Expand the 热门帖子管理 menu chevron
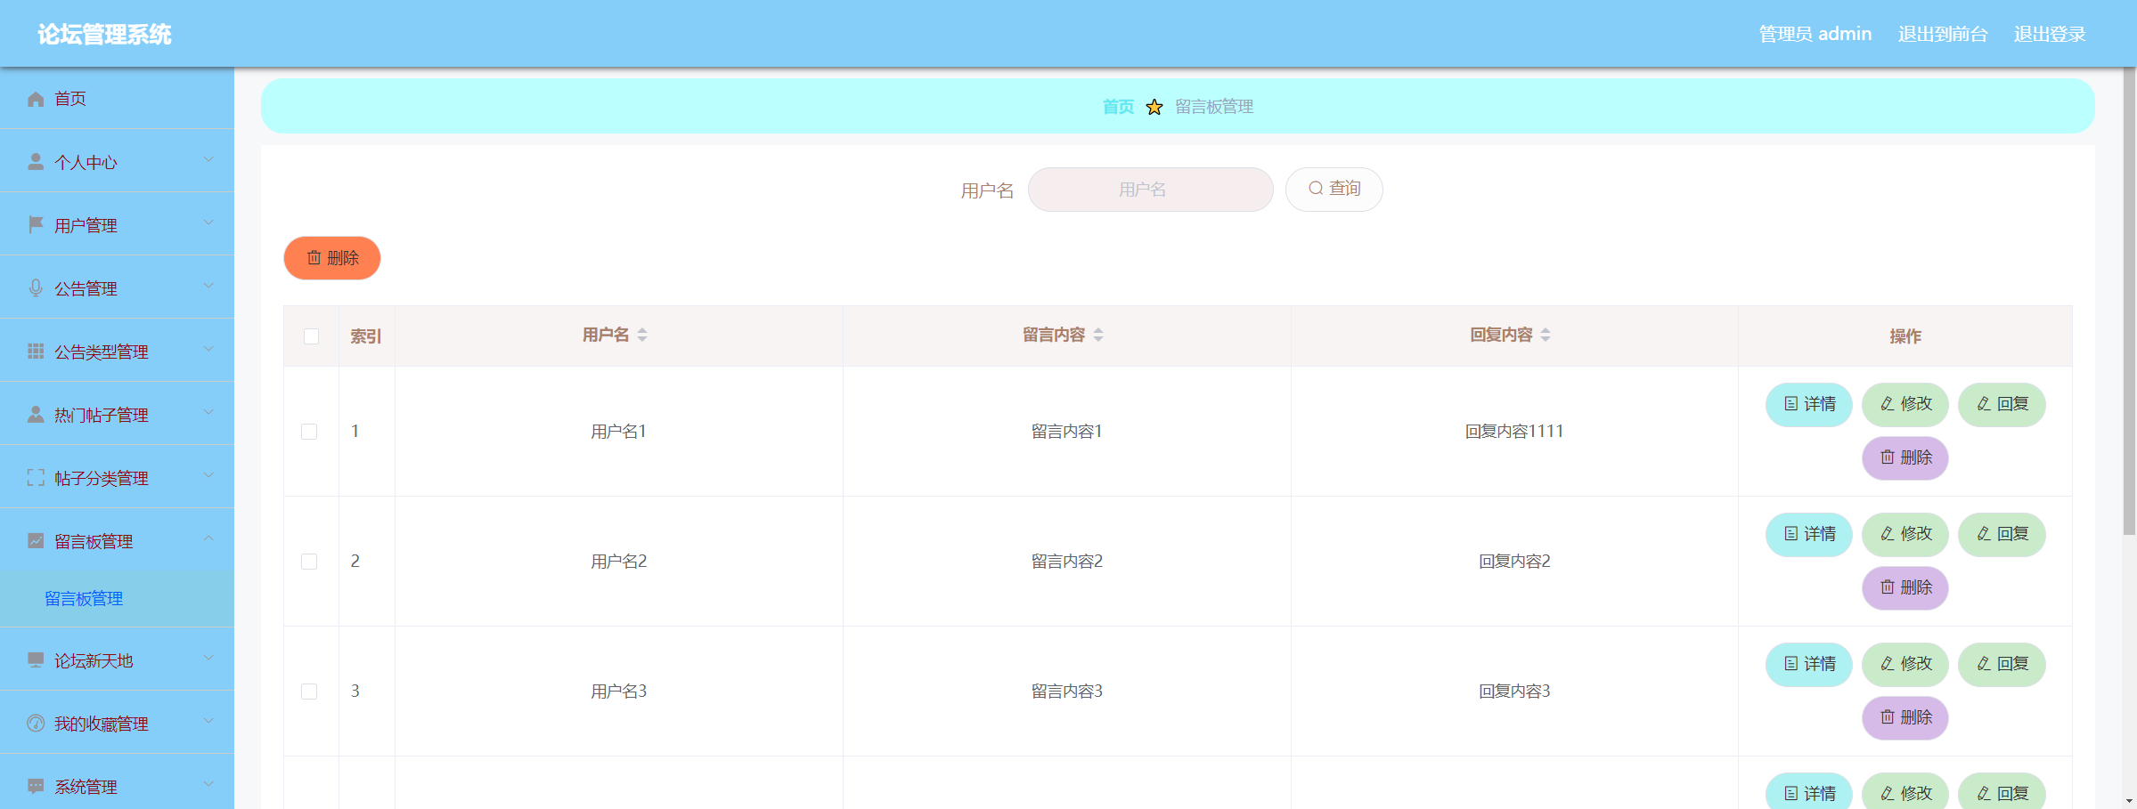The image size is (2137, 809). (x=208, y=413)
